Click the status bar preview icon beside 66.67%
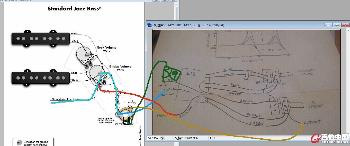Viewport: 350px width, 146px height. [x=162, y=138]
